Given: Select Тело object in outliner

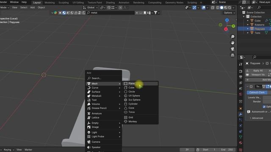Looking at the screenshot, I should coord(257,33).
